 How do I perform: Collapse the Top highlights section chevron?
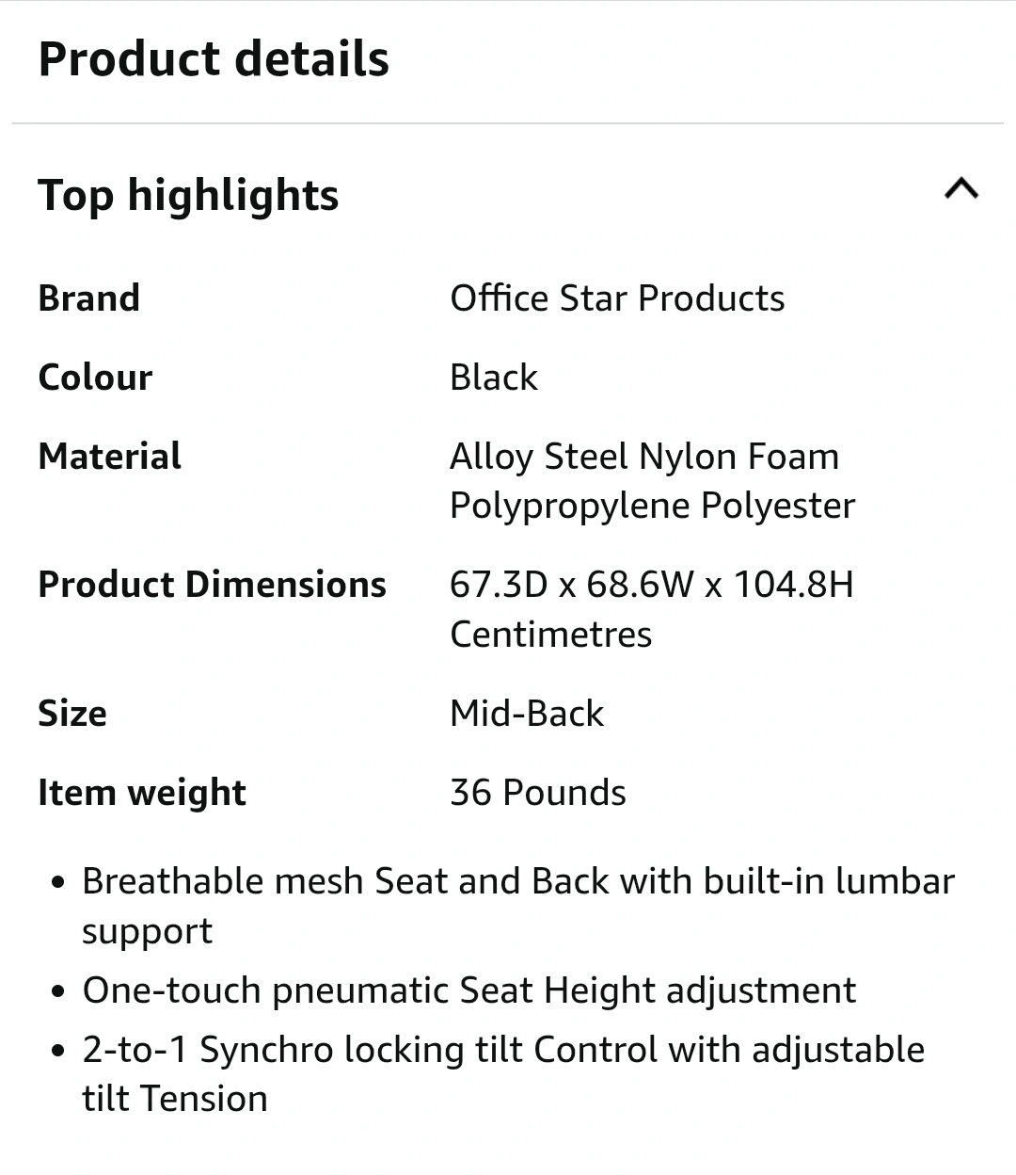point(960,189)
